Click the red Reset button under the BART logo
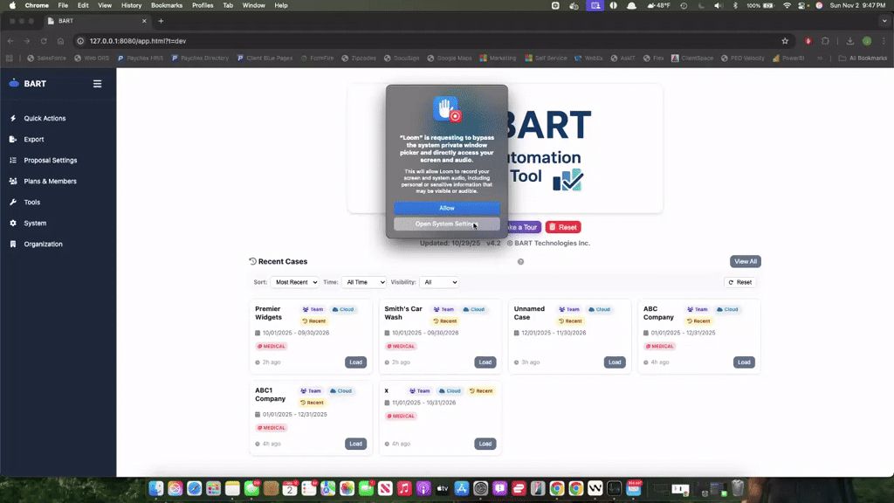This screenshot has height=503, width=894. 563,227
